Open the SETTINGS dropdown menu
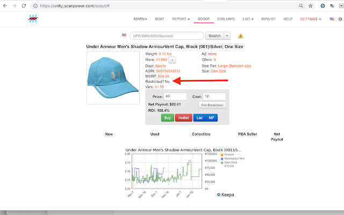 311,19
